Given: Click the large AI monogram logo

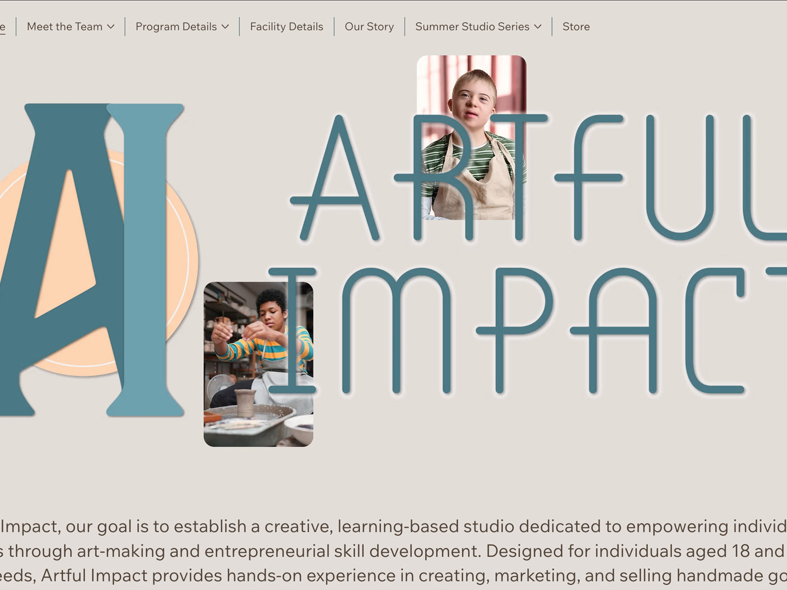Looking at the screenshot, I should [92, 260].
